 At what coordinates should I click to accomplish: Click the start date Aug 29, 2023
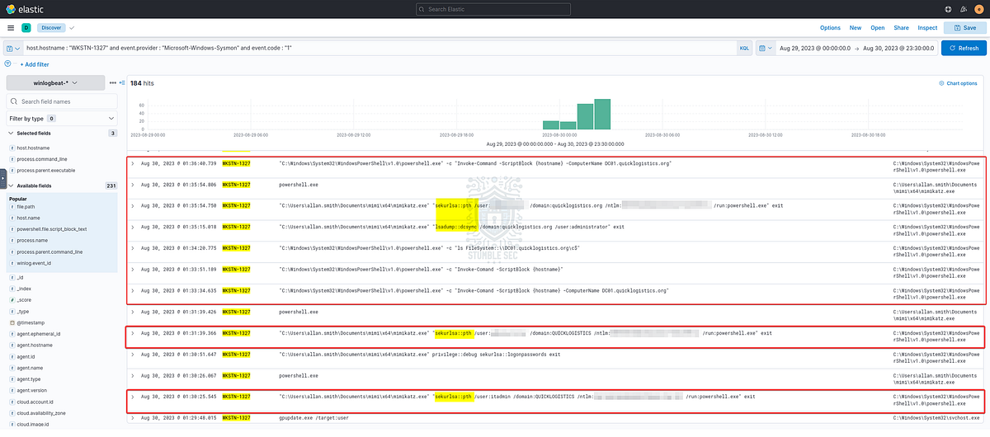813,49
